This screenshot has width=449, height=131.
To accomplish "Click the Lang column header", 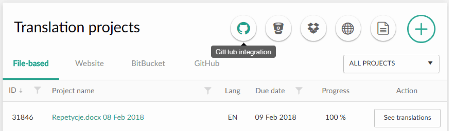I will click(x=233, y=91).
